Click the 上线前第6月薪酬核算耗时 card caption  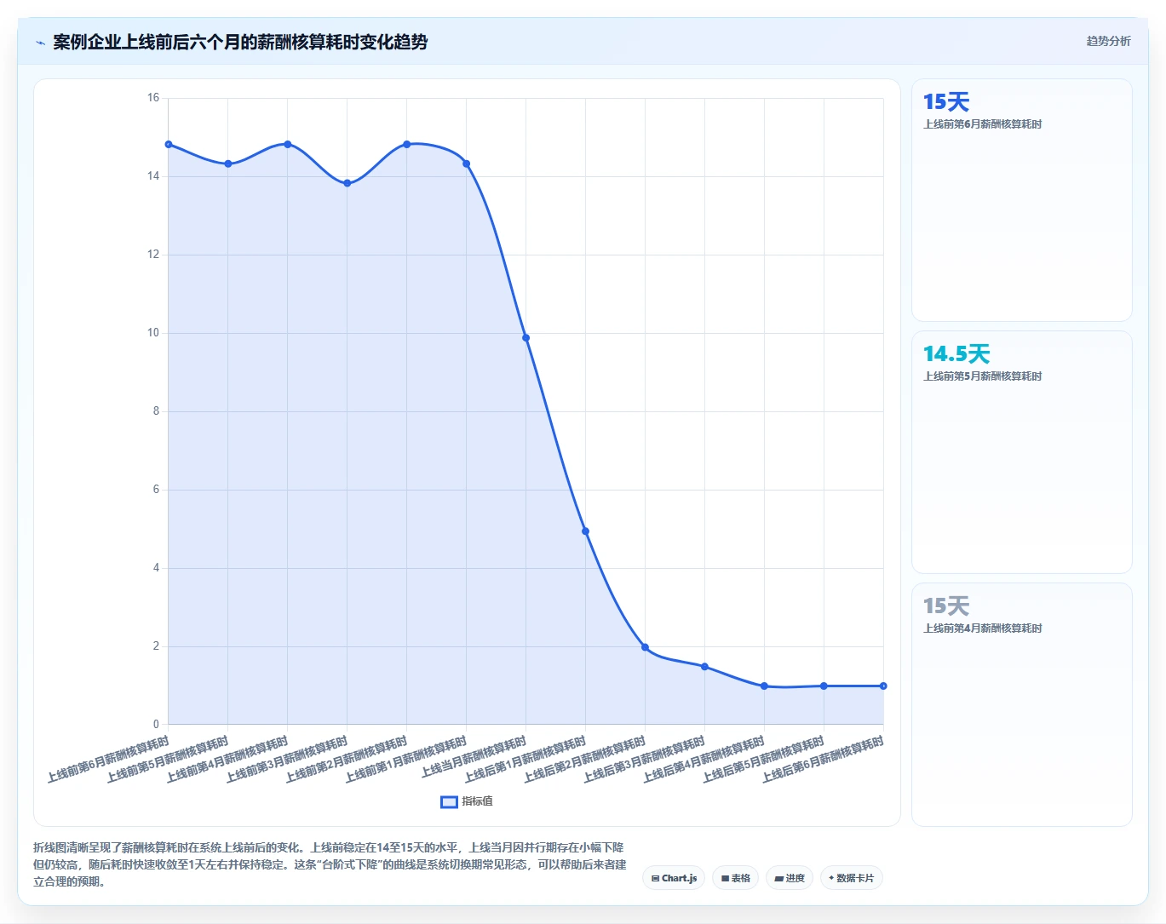pos(983,124)
